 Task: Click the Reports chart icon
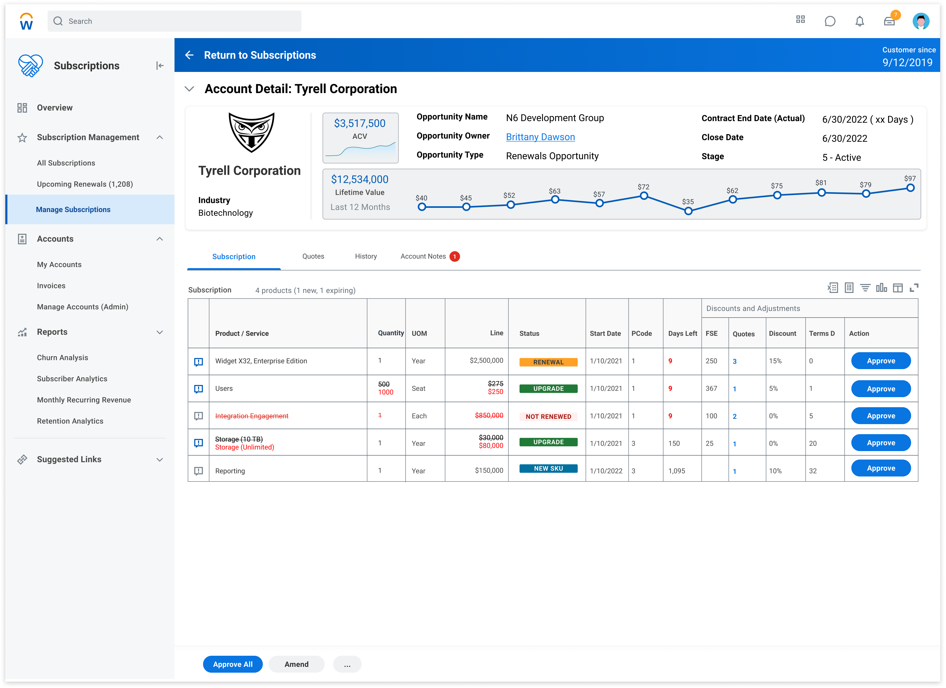[22, 333]
